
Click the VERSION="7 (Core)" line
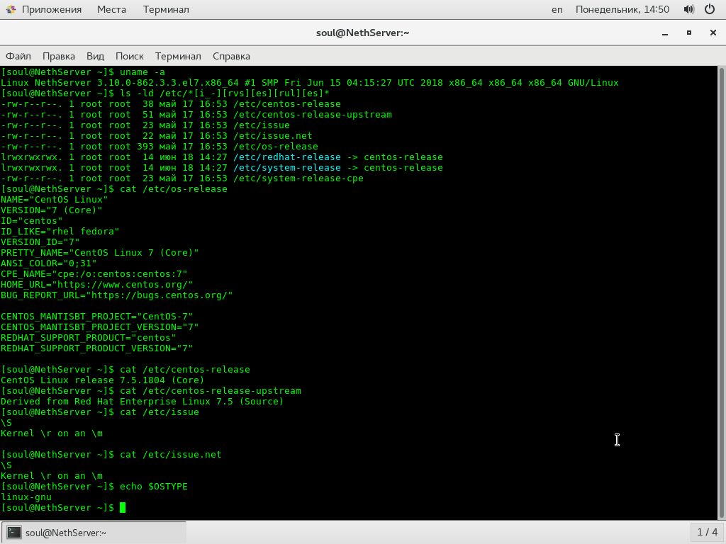(51, 210)
